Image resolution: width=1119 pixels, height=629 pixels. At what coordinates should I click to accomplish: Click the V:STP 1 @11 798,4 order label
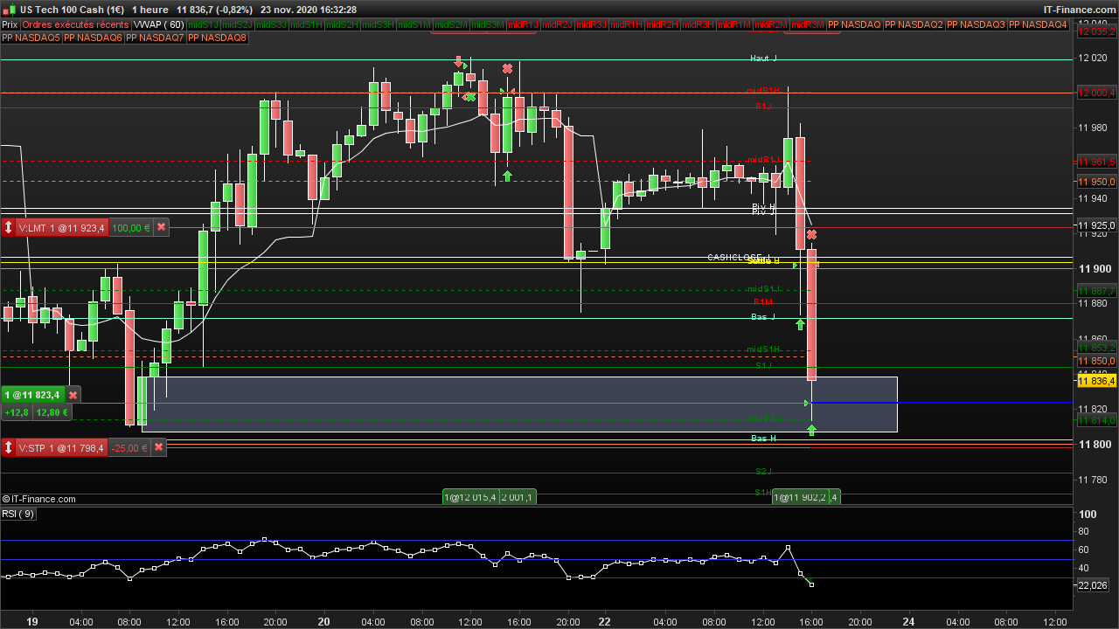[62, 448]
